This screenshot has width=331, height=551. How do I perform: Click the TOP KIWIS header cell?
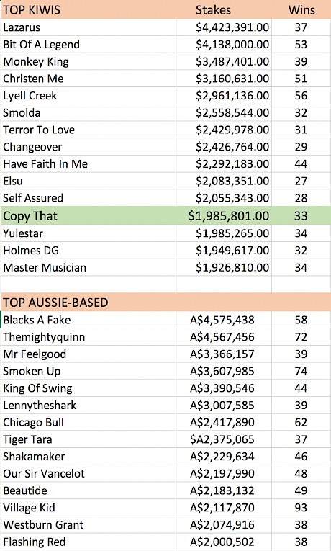tap(88, 9)
